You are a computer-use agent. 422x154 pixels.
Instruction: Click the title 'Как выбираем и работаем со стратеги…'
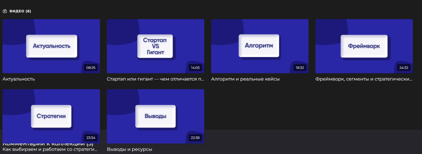(50, 149)
